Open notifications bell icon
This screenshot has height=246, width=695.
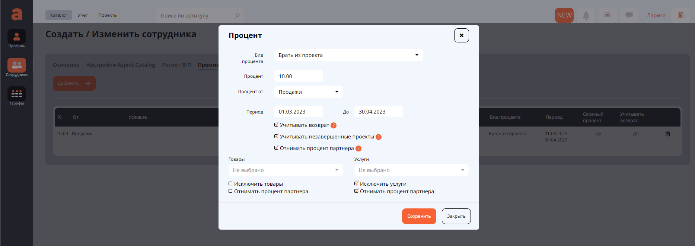[x=586, y=15]
